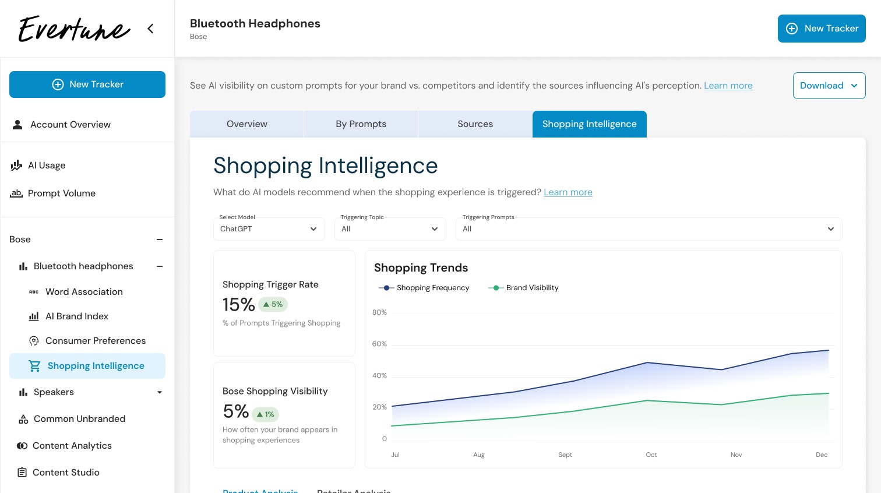Image resolution: width=881 pixels, height=493 pixels.
Task: Click the 5% Bose Shopping Visibility value
Action: point(235,411)
